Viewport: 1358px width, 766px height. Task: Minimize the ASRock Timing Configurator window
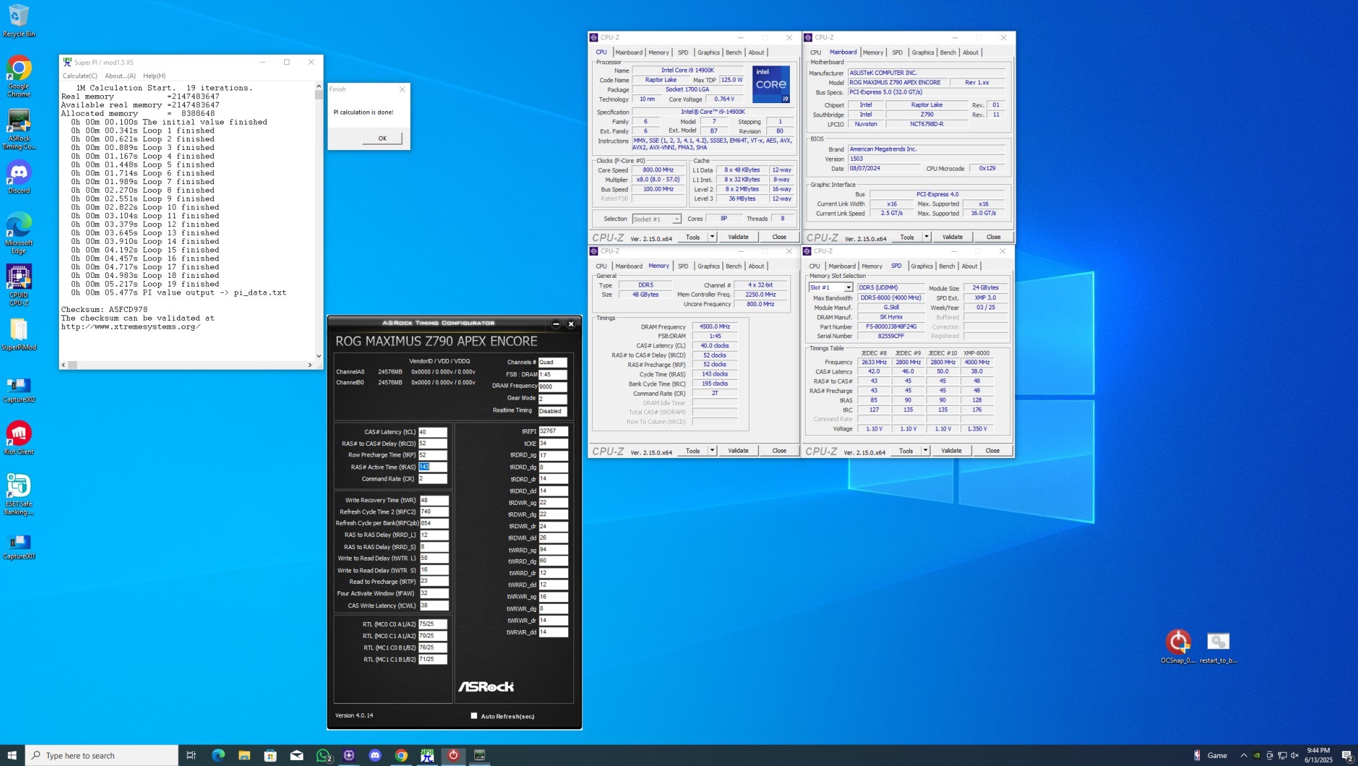556,323
